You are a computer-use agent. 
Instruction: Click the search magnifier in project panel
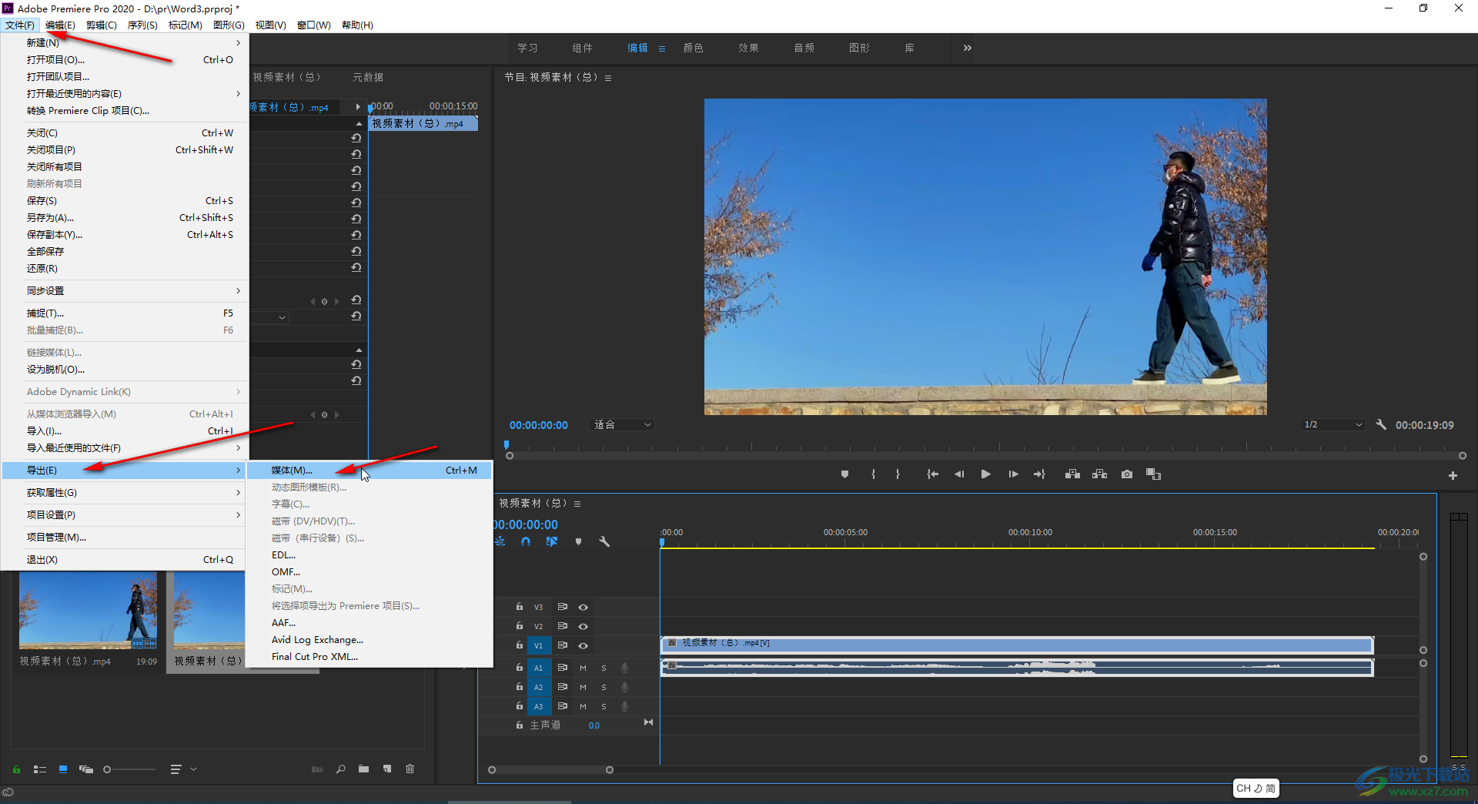[x=340, y=769]
